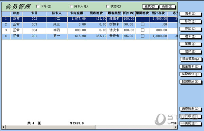Sort by the 卡号 column header
The image size is (204, 131).
[x=34, y=13]
